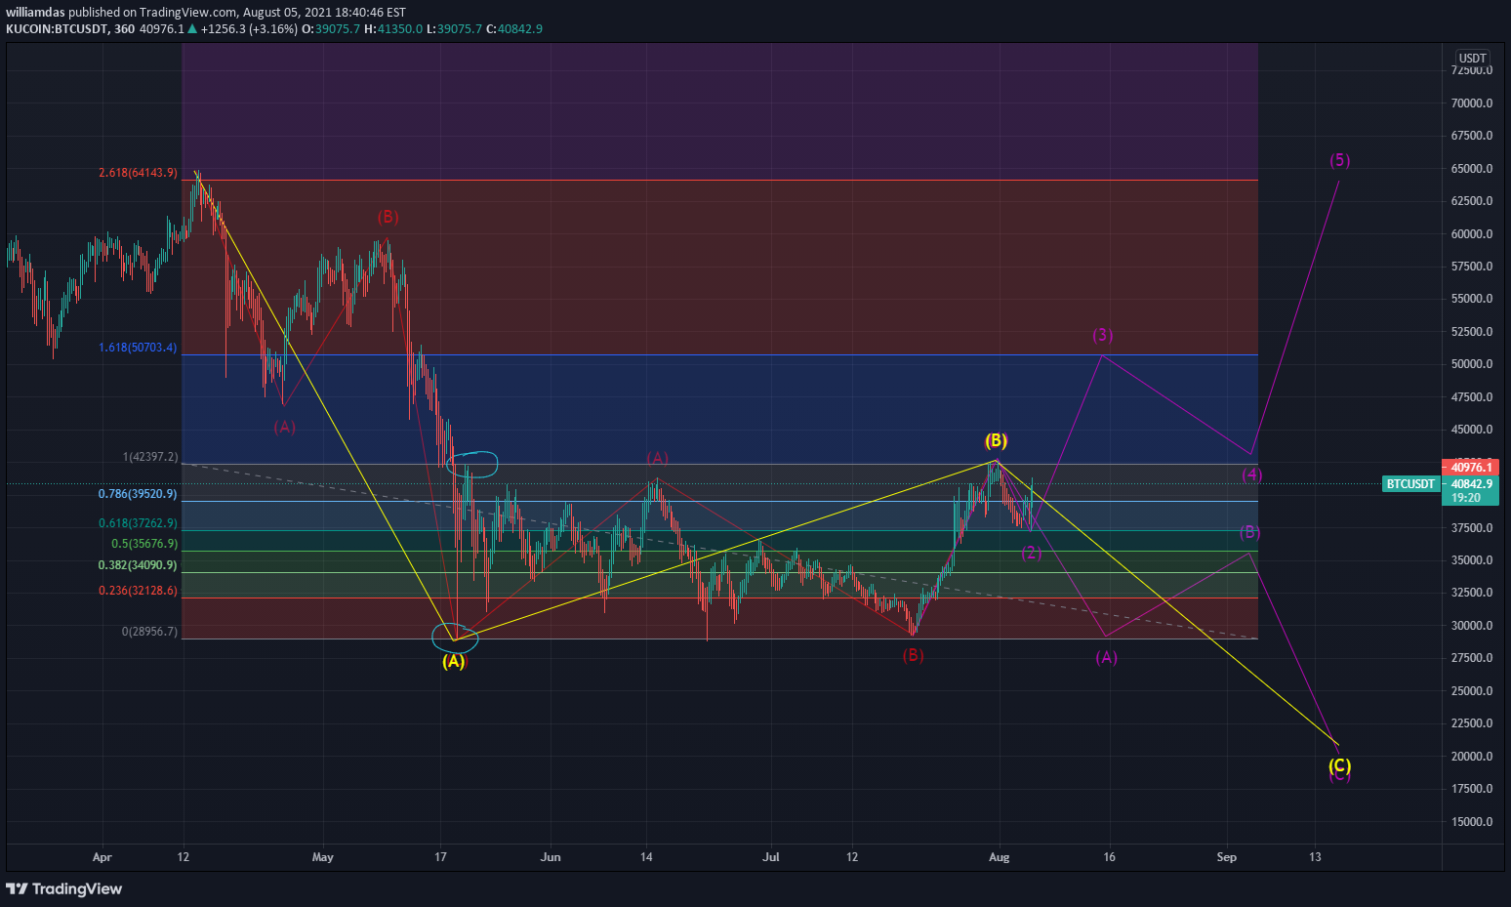Click the yellow (A) wave label

click(453, 661)
